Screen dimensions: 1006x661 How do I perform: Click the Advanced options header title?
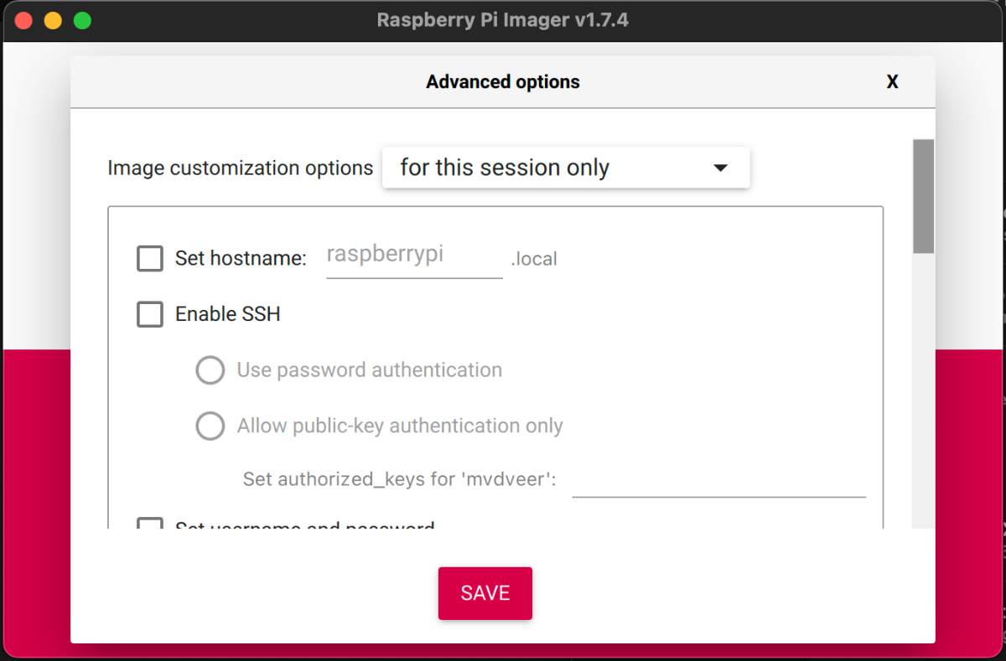click(503, 82)
